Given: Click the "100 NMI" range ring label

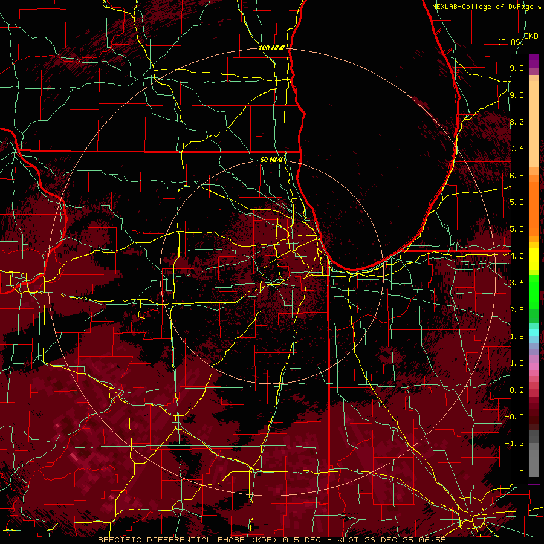Looking at the screenshot, I should coord(271,48).
